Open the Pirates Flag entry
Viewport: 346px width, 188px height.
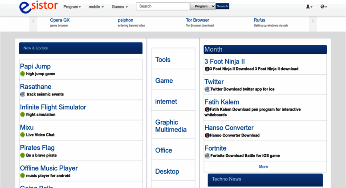(37, 148)
